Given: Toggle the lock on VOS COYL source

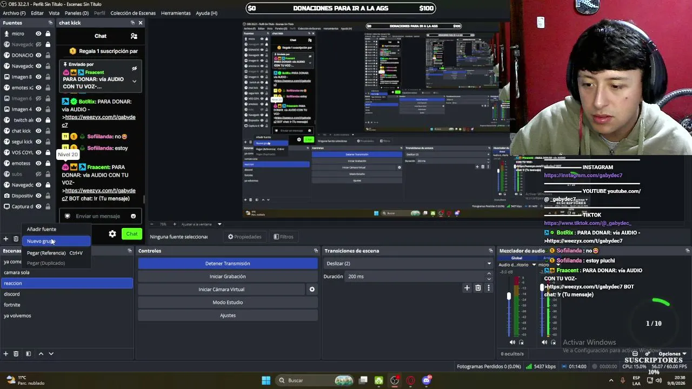Looking at the screenshot, I should 48,152.
